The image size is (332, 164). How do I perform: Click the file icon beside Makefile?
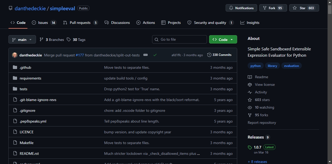pyautogui.click(x=15, y=143)
